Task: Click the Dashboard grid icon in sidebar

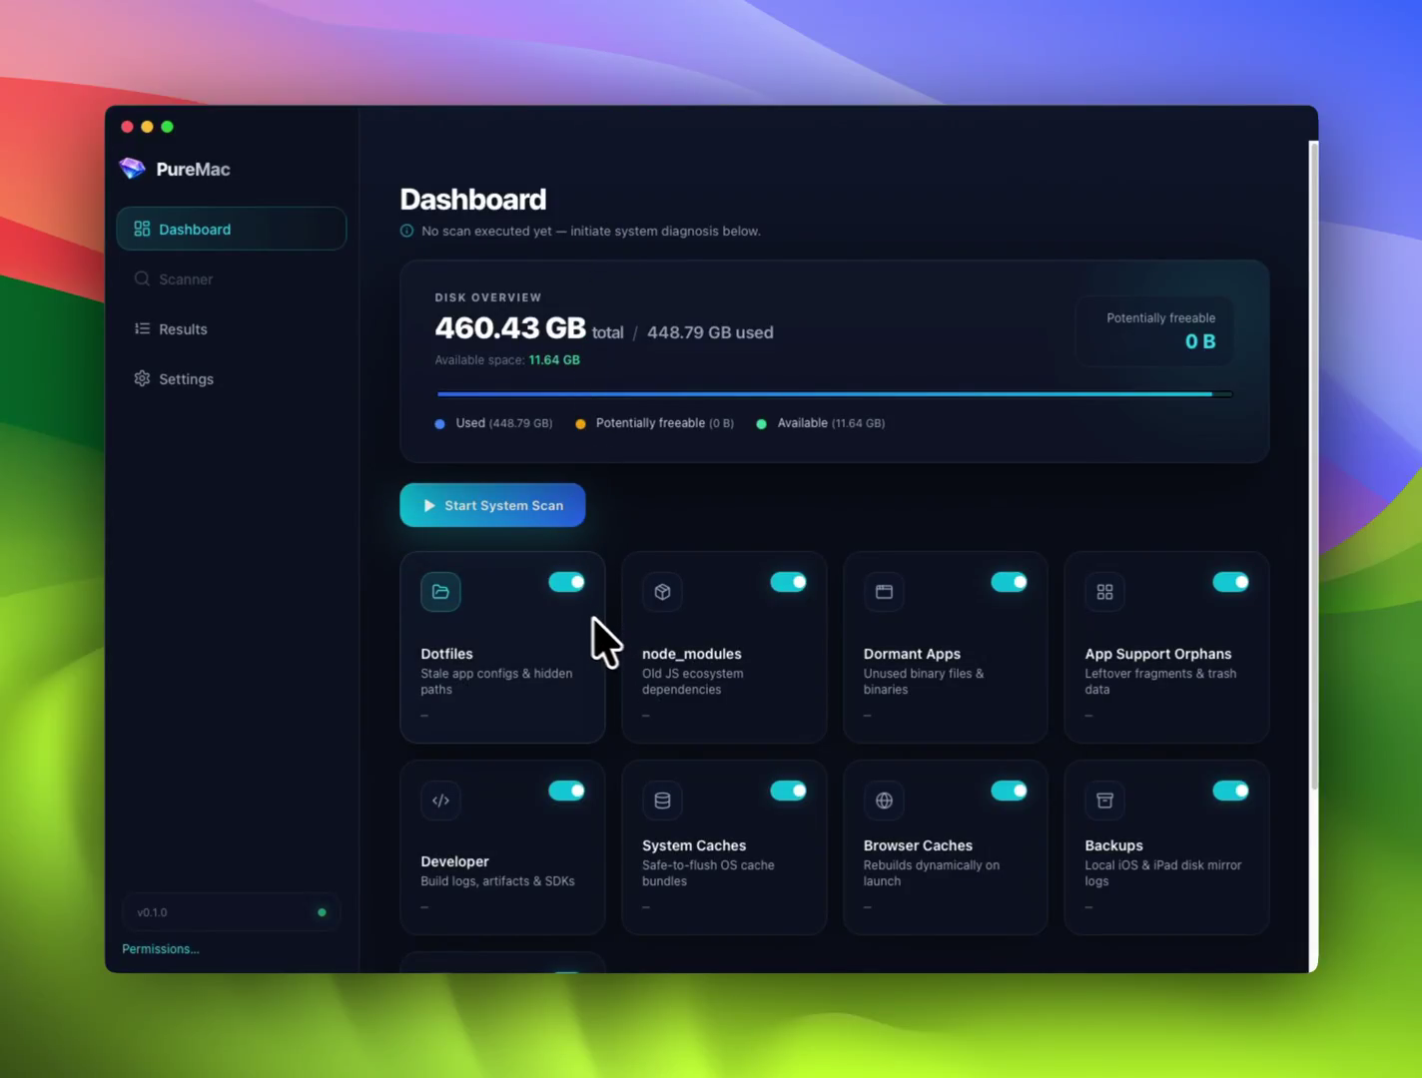Action: [x=142, y=229]
